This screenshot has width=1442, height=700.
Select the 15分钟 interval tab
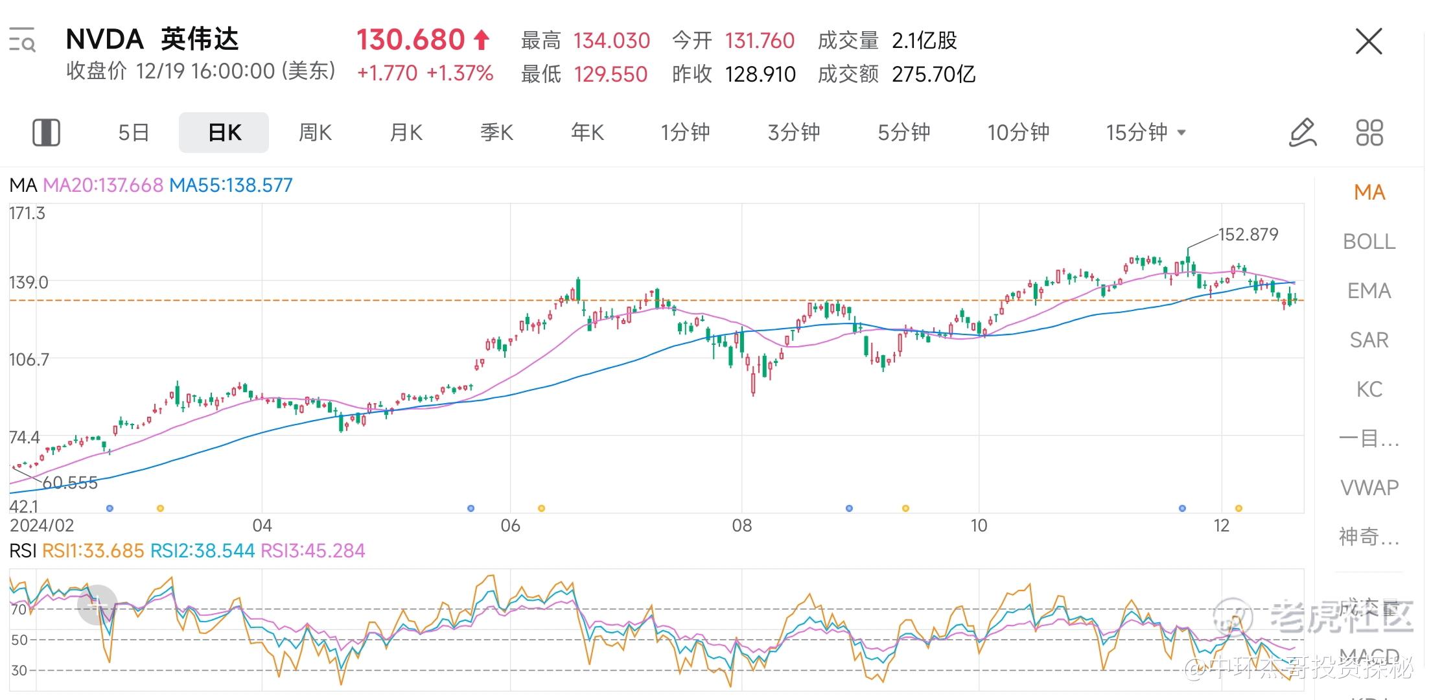pyautogui.click(x=1137, y=133)
